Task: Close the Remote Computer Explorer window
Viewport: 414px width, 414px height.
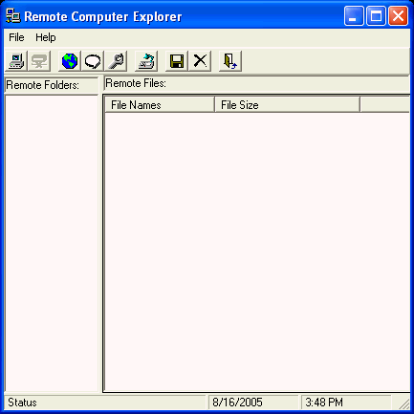Action: (x=398, y=16)
